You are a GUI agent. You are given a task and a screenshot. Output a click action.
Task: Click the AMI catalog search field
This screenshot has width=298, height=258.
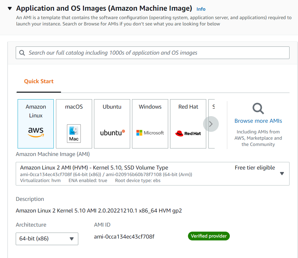tap(152, 53)
